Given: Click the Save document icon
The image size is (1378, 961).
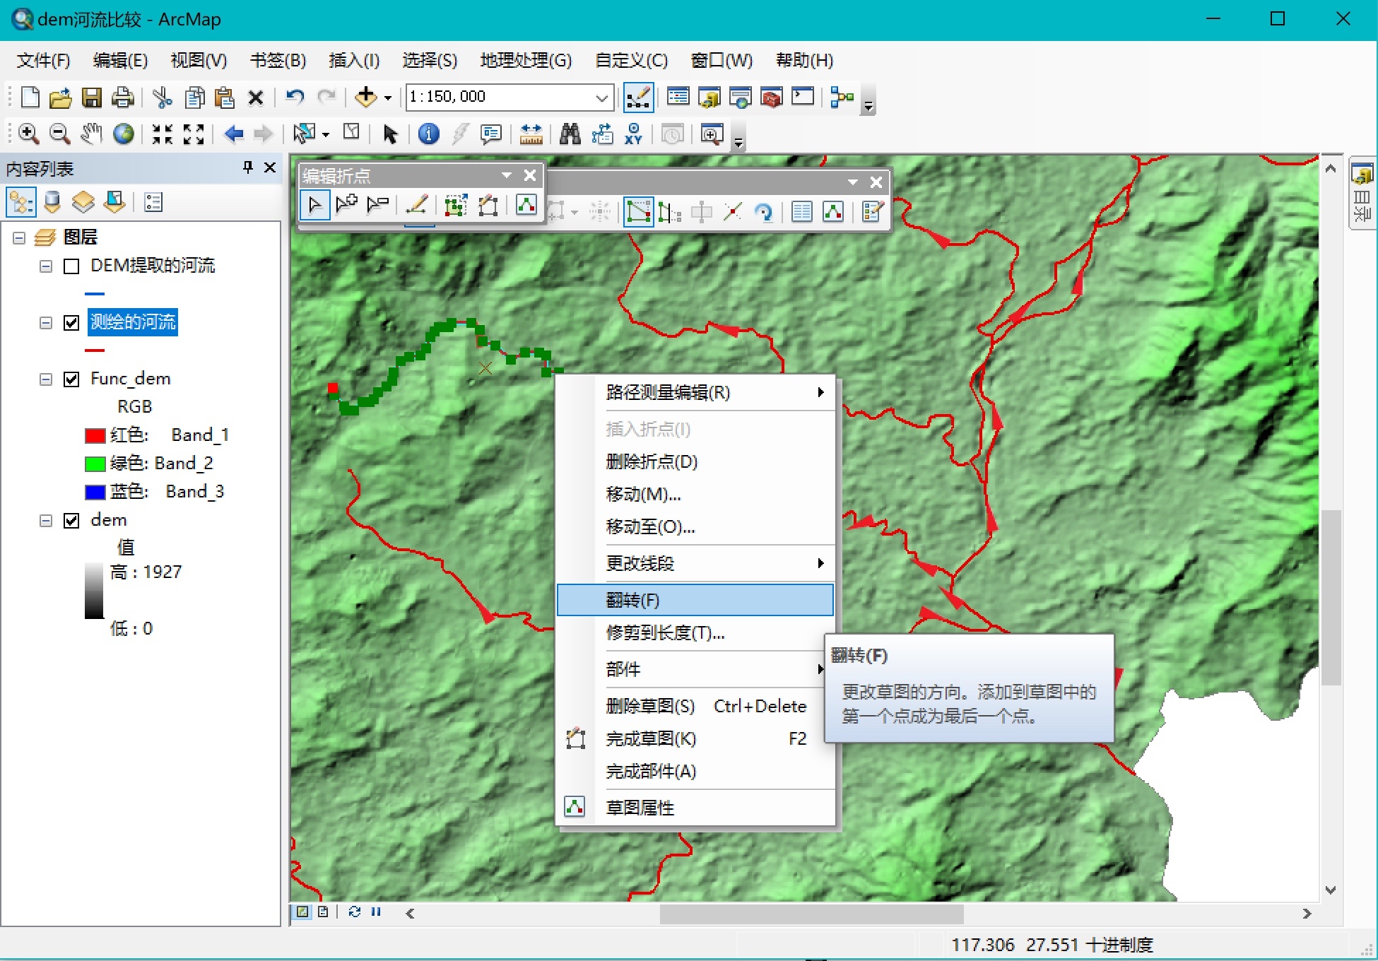Looking at the screenshot, I should click(x=92, y=97).
